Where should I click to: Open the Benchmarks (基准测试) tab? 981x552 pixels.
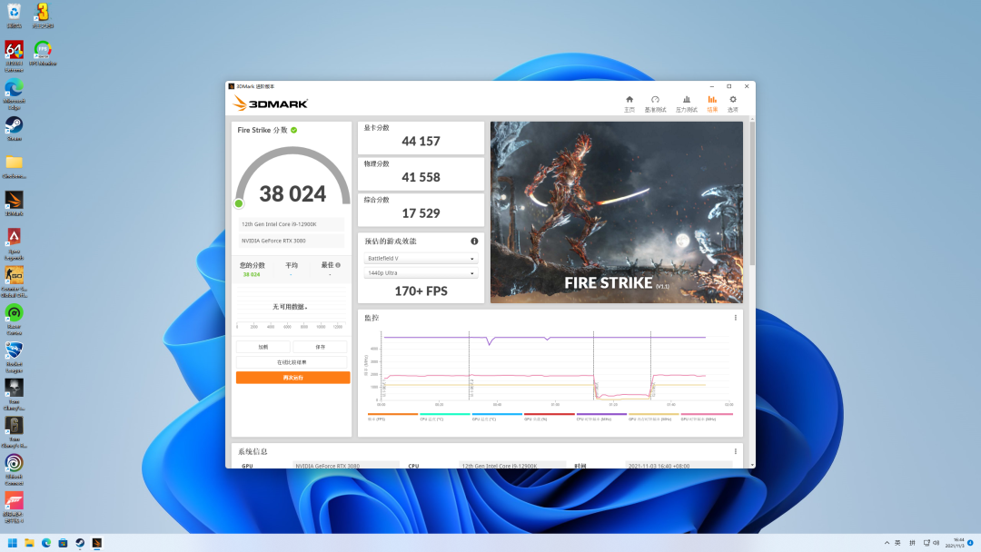[x=655, y=103]
